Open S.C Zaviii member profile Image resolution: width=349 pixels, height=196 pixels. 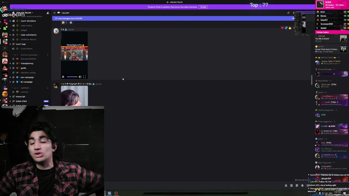[331, 103]
